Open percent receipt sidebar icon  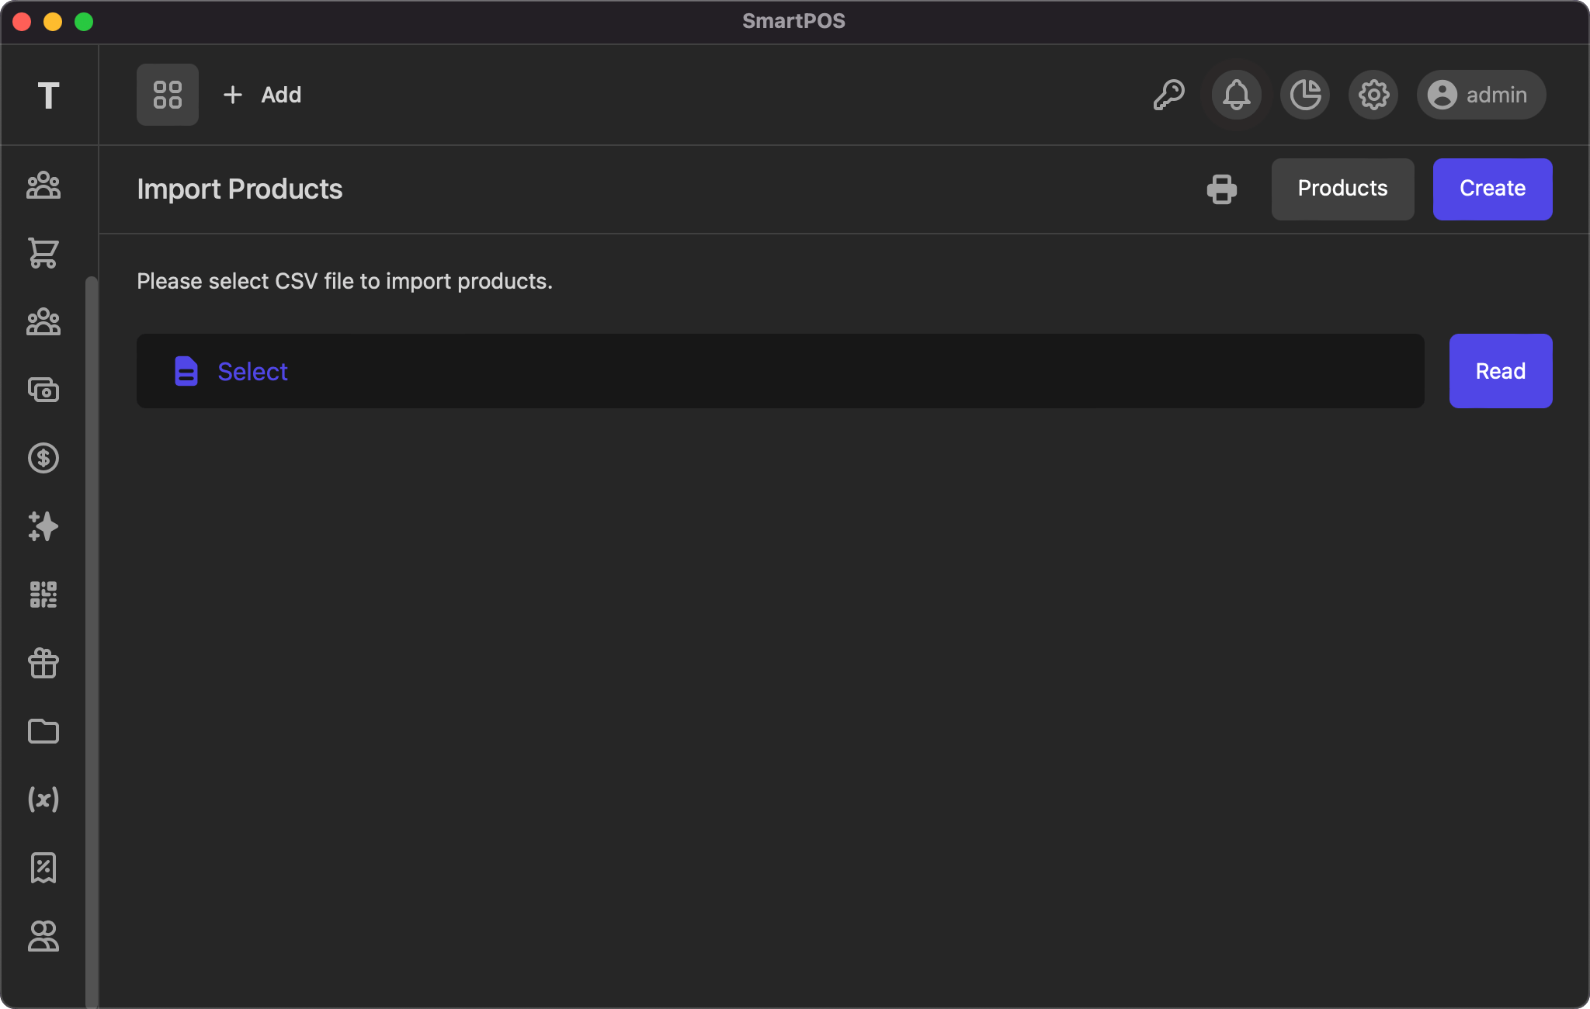tap(43, 868)
